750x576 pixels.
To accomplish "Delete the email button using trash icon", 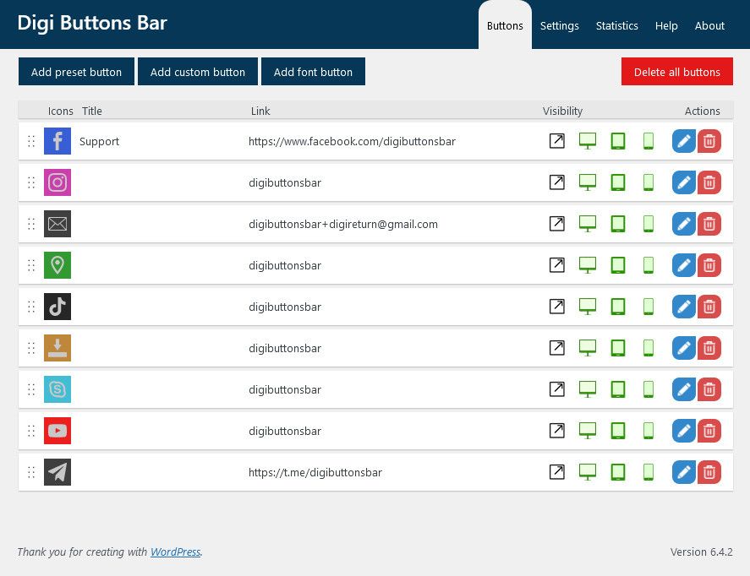I will point(709,224).
